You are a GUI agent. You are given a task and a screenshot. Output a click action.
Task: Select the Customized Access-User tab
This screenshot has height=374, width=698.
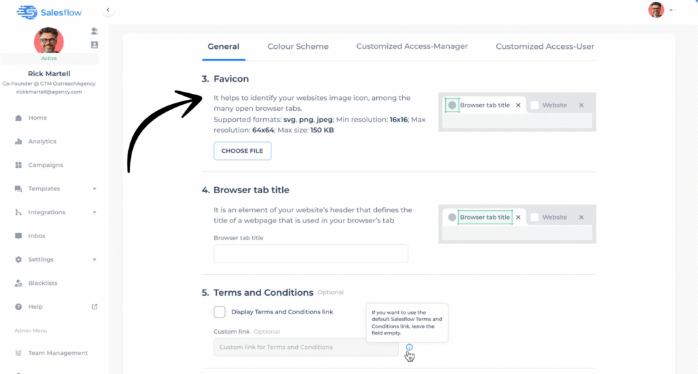pos(545,46)
